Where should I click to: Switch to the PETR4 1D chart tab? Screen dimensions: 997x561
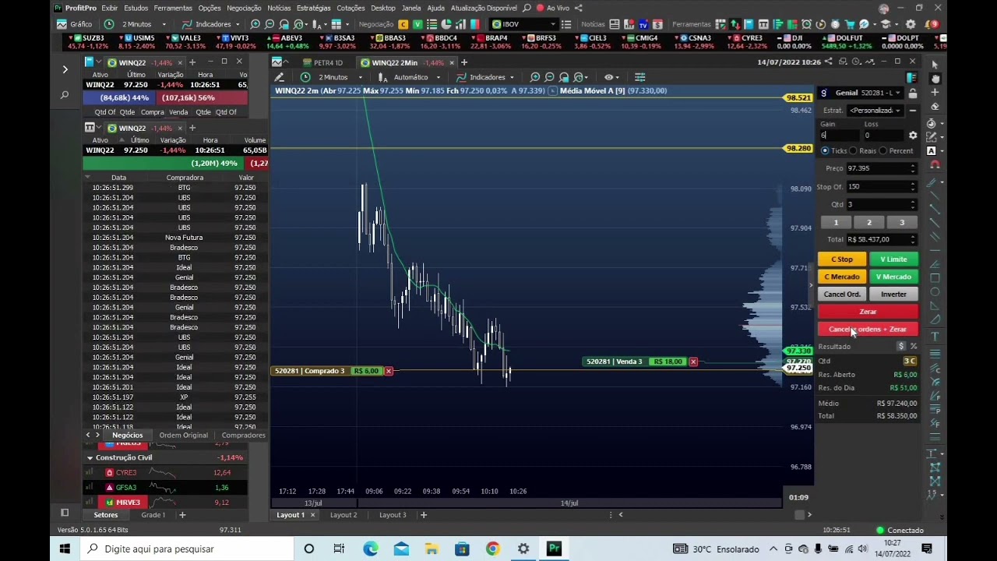click(x=322, y=62)
